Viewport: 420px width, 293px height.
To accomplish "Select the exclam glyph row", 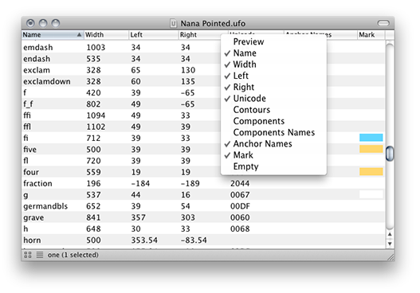I will pyautogui.click(x=203, y=70).
